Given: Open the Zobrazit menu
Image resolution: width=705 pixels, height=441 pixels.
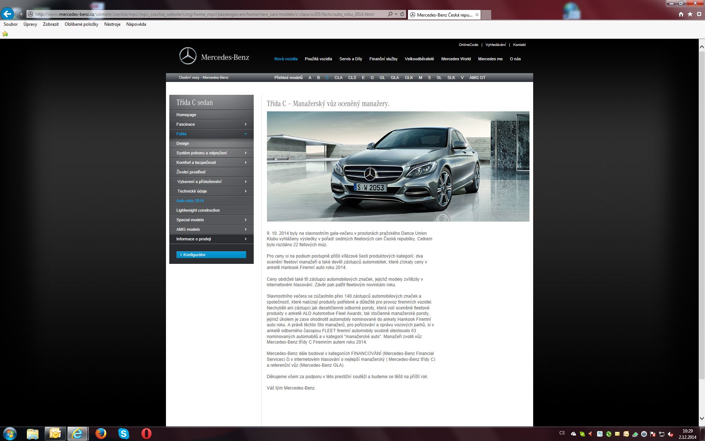Looking at the screenshot, I should 51,24.
